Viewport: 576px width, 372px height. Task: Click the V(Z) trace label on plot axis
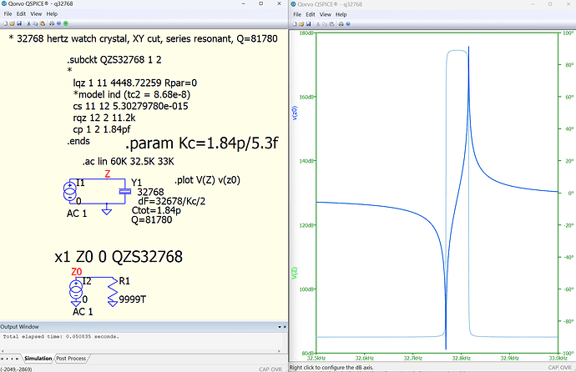(295, 273)
